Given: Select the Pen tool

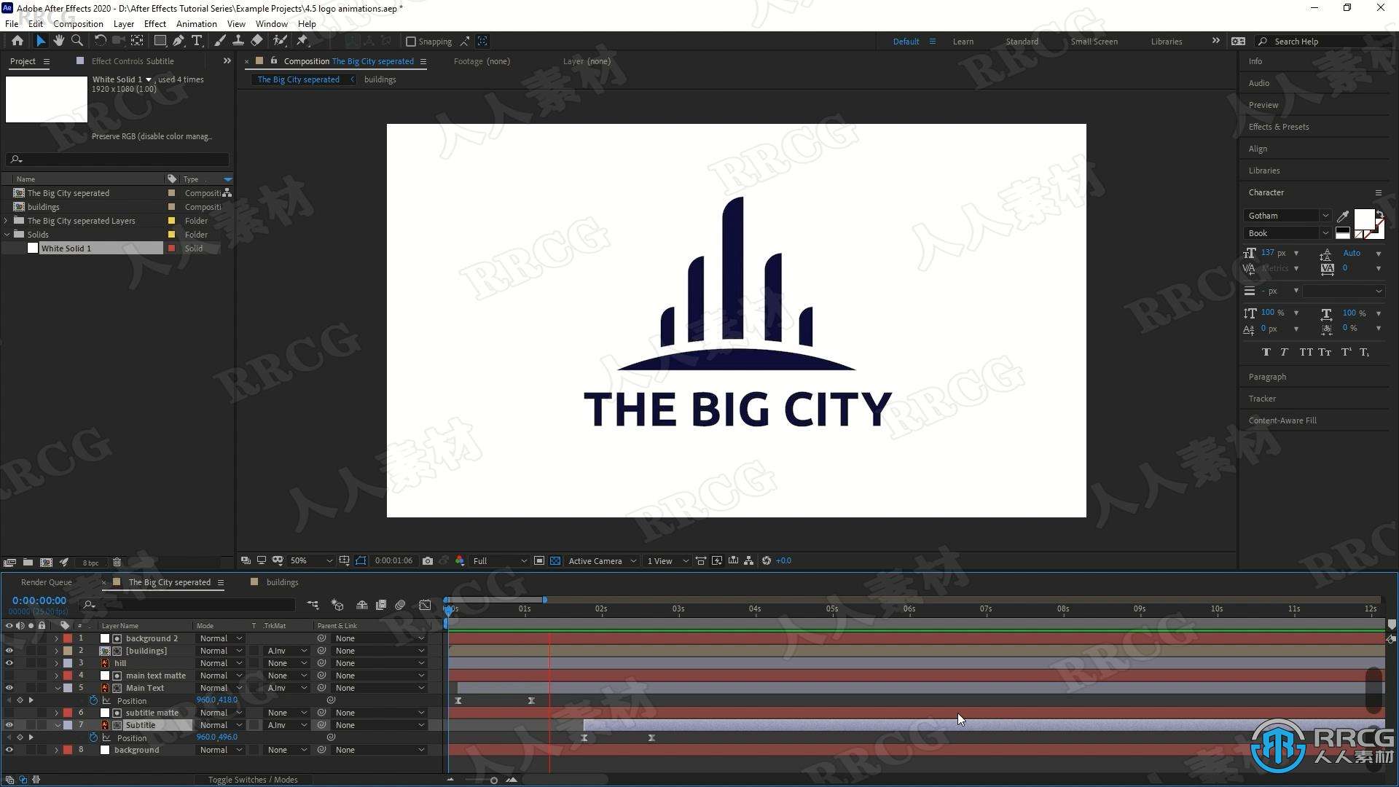Looking at the screenshot, I should pos(179,41).
